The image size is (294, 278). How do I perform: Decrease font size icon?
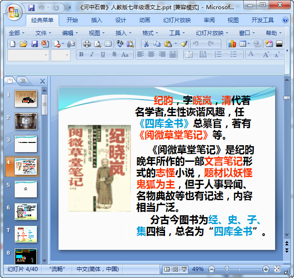pos(277,54)
